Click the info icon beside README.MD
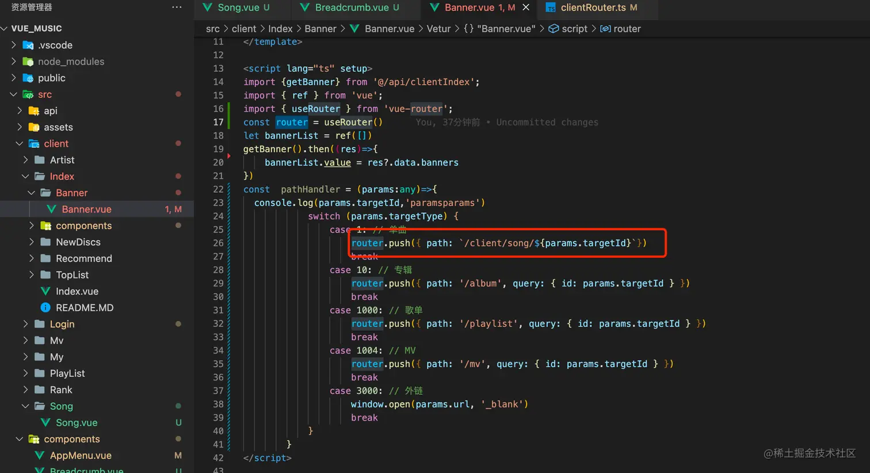Image resolution: width=870 pixels, height=473 pixels. tap(45, 308)
